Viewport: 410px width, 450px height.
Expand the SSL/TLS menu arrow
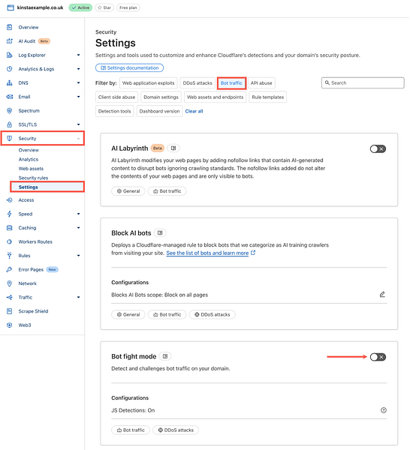pyautogui.click(x=78, y=124)
